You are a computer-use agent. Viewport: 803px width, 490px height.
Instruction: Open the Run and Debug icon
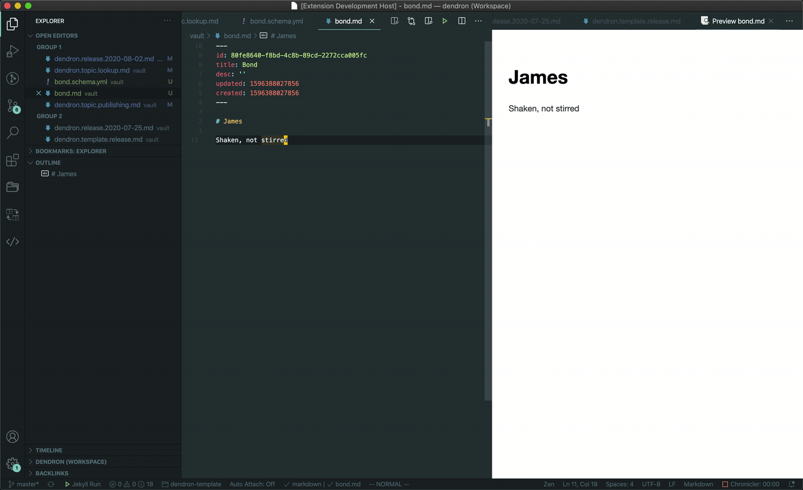tap(13, 51)
